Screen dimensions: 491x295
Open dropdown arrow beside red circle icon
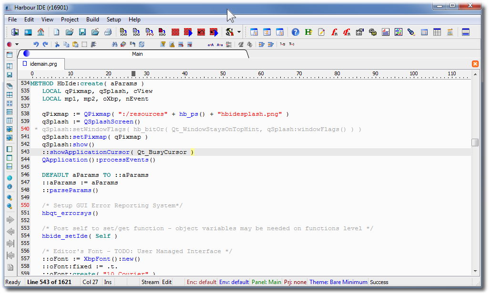17,44
